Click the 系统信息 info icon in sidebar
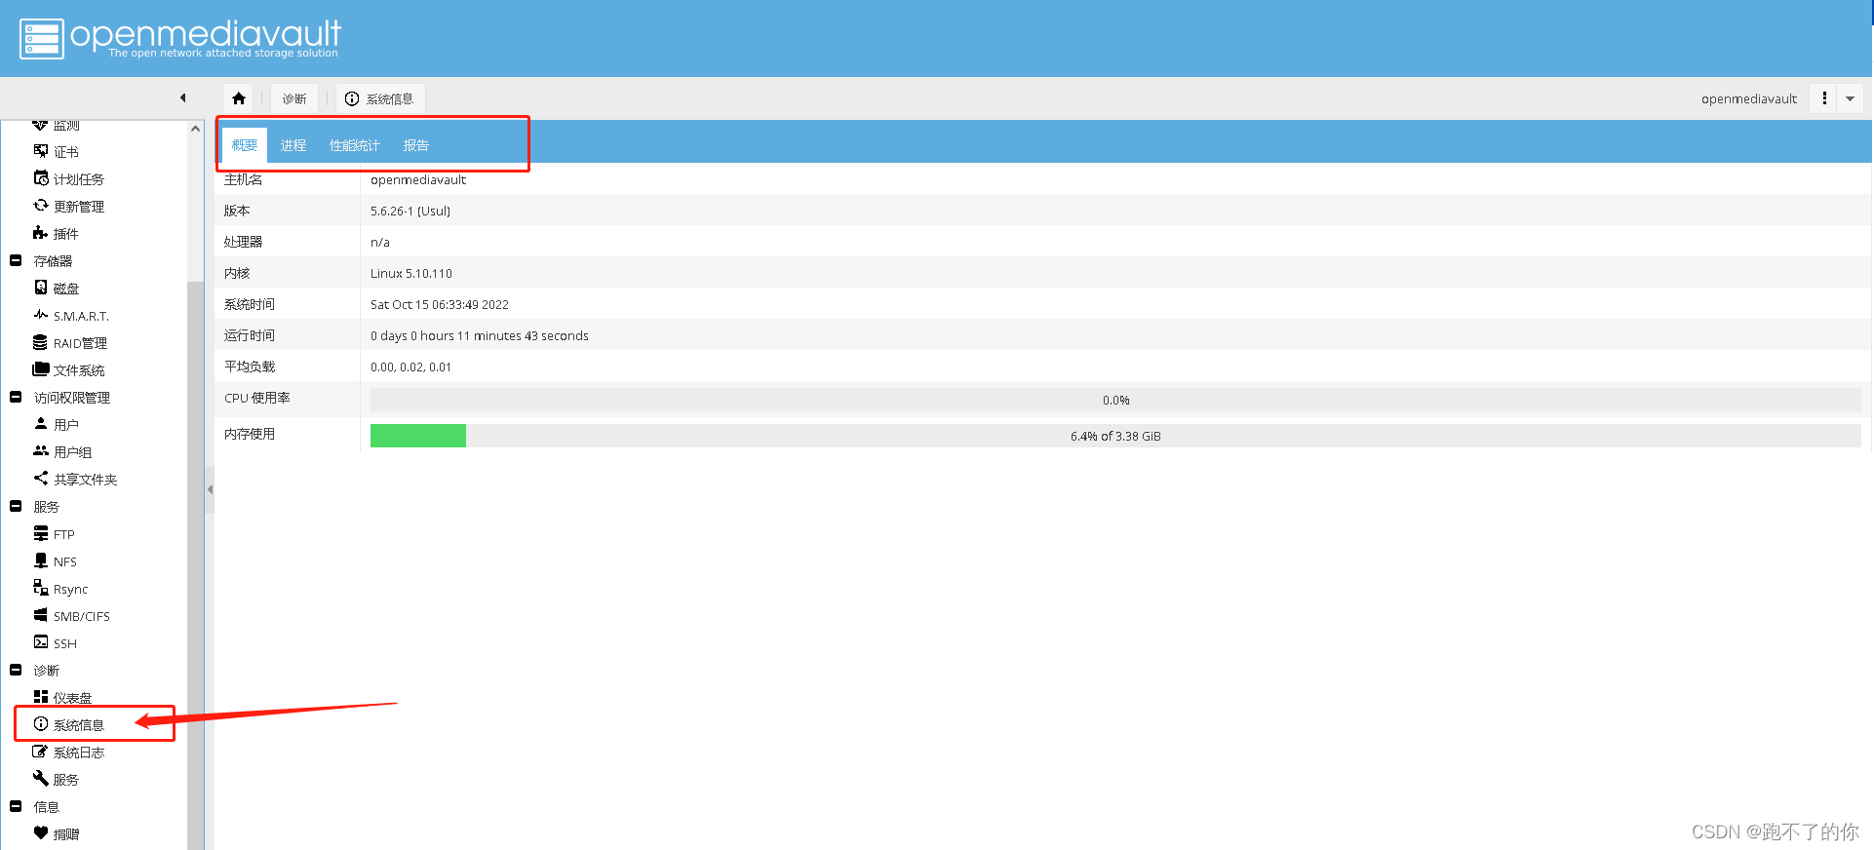 tap(41, 724)
